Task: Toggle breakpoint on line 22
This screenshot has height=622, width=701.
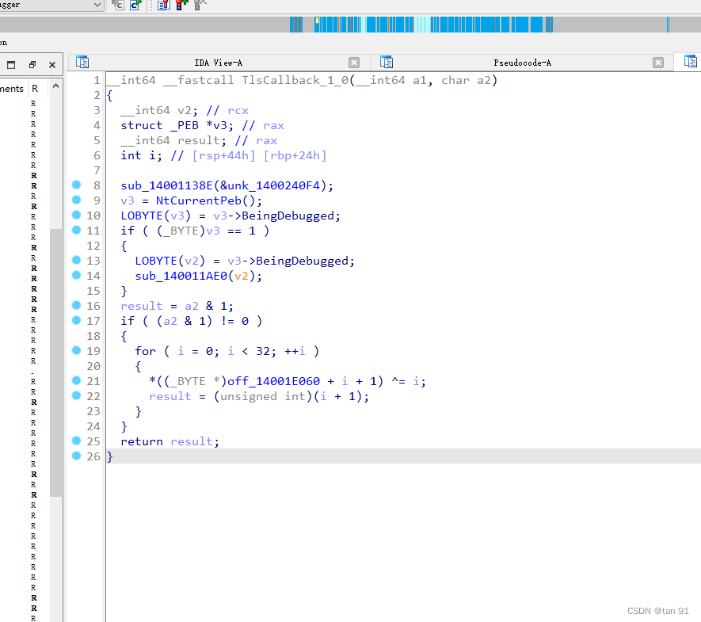Action: [77, 395]
